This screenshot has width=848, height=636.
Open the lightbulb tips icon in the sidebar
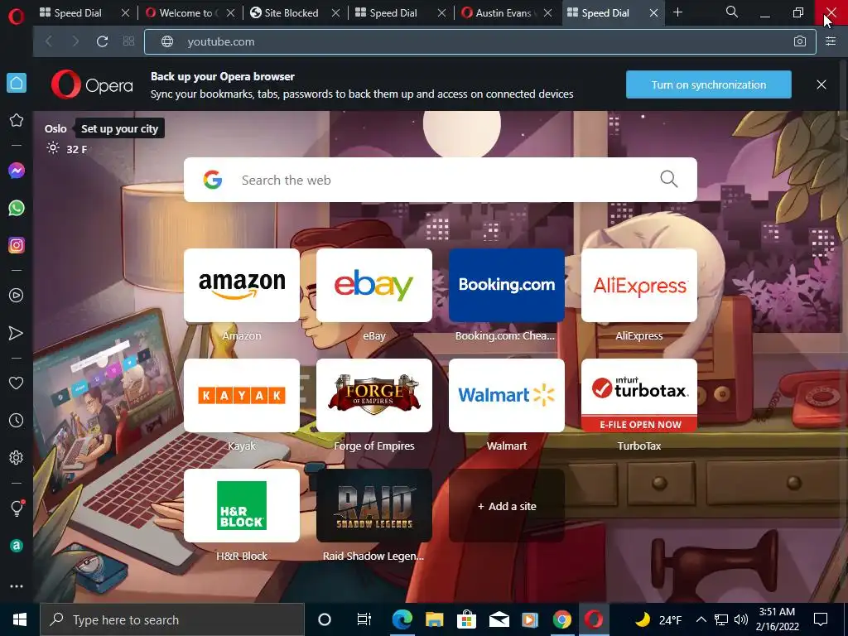pos(17,508)
